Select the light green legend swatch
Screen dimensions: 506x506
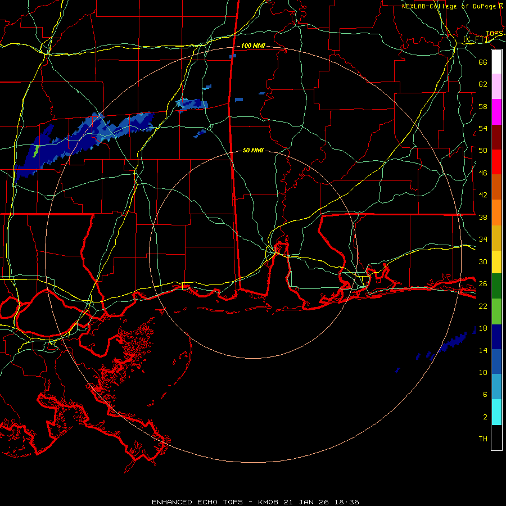496,311
